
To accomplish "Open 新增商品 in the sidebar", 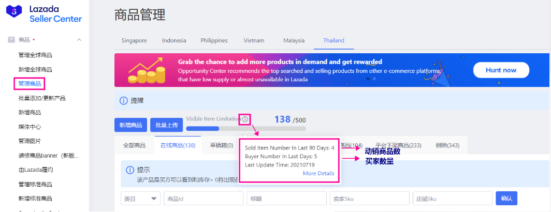I will click(30, 113).
